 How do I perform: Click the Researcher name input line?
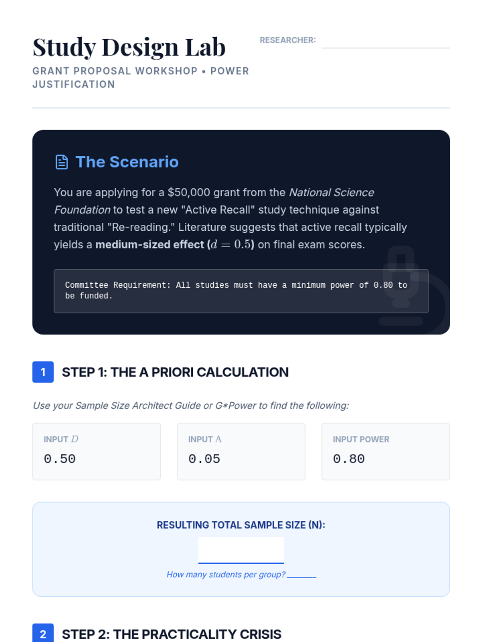click(385, 42)
